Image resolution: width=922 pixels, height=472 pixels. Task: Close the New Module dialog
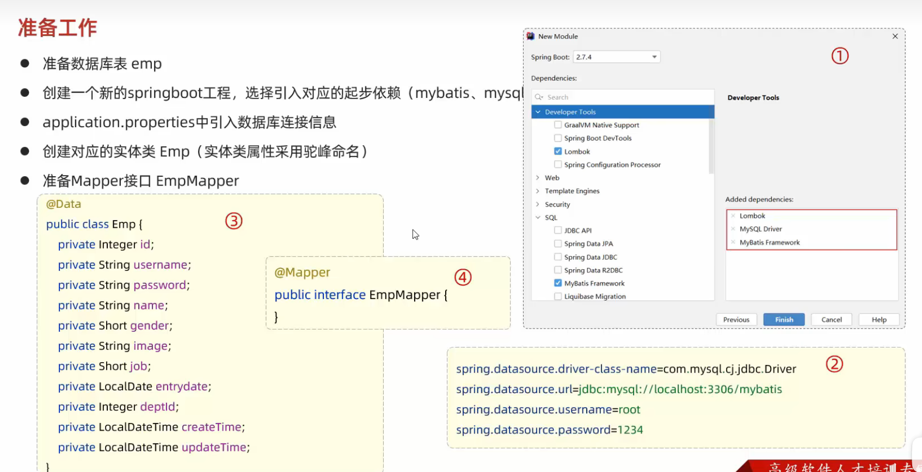(895, 36)
